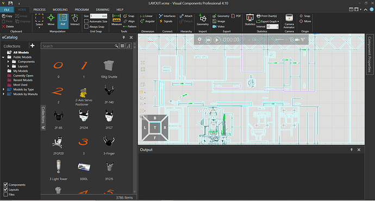This screenshot has width=375, height=201.
Task: Select the 2-Axis Servo Positioner model
Action: [83, 96]
